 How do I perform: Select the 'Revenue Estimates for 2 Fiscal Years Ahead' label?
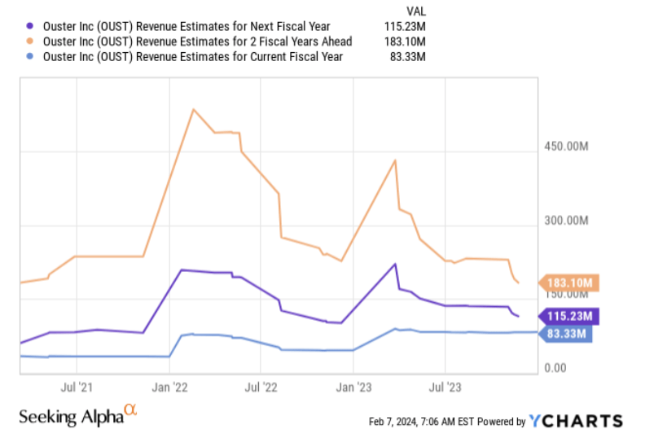[197, 42]
